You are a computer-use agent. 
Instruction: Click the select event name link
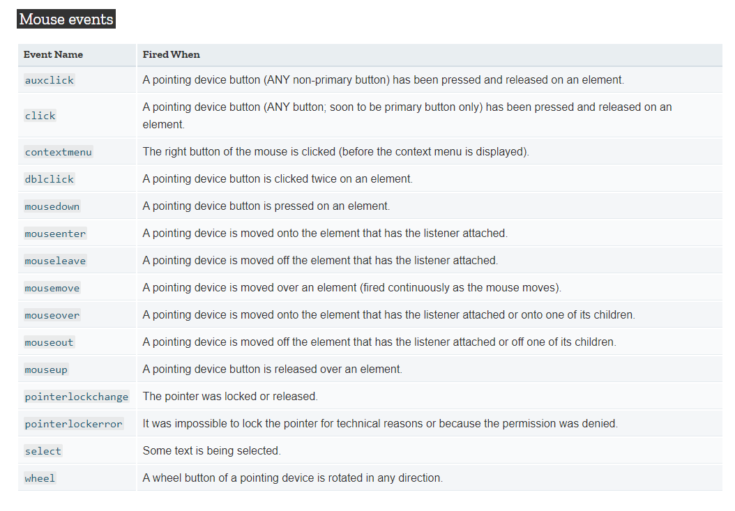pos(43,451)
